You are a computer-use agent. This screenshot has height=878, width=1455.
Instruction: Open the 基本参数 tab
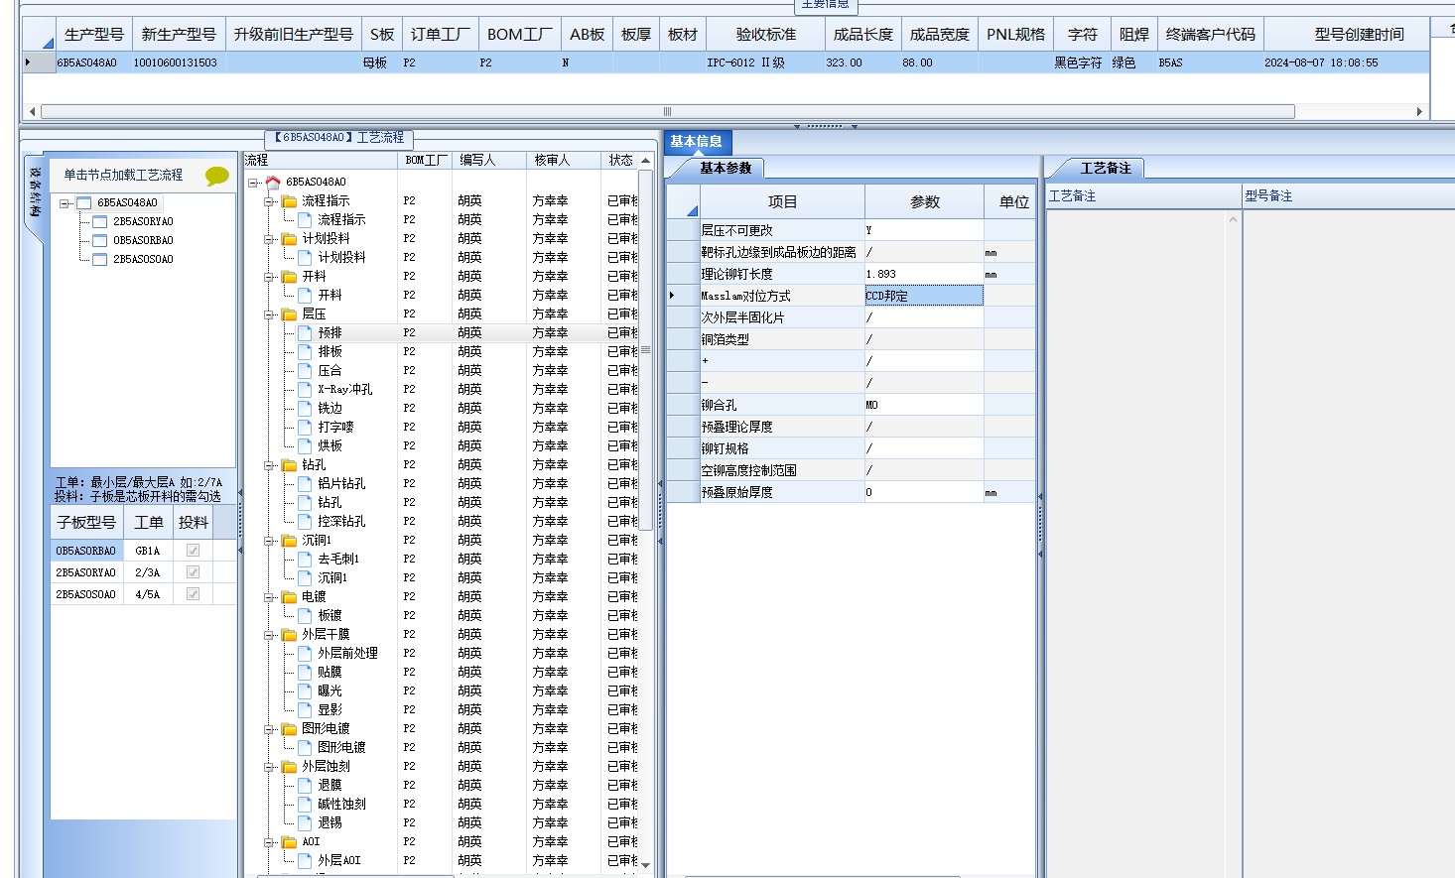coord(726,168)
